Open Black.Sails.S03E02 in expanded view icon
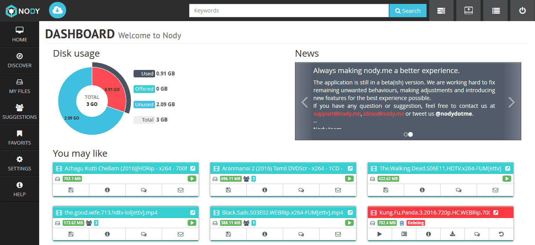Image resolution: width=535 pixels, height=245 pixels. pyautogui.click(x=350, y=213)
